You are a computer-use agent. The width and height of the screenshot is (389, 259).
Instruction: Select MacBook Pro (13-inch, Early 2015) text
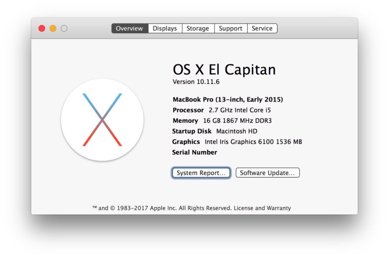tap(228, 100)
